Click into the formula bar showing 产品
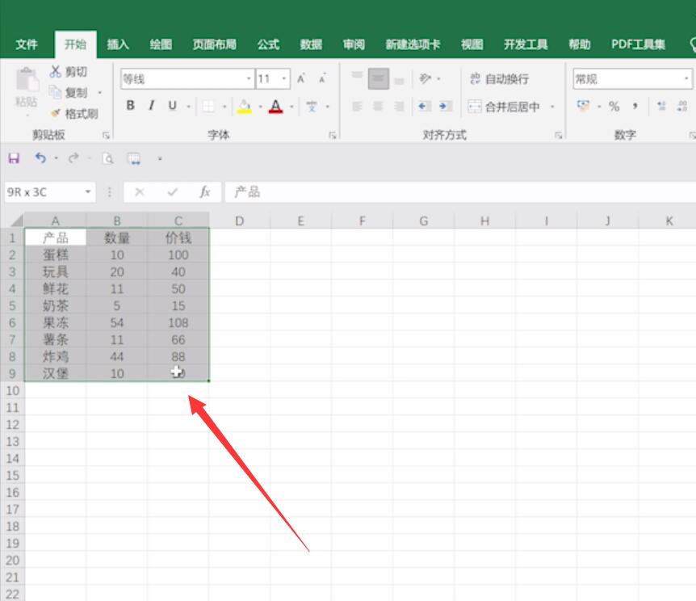Screen dimensions: 696x601 coord(461,192)
